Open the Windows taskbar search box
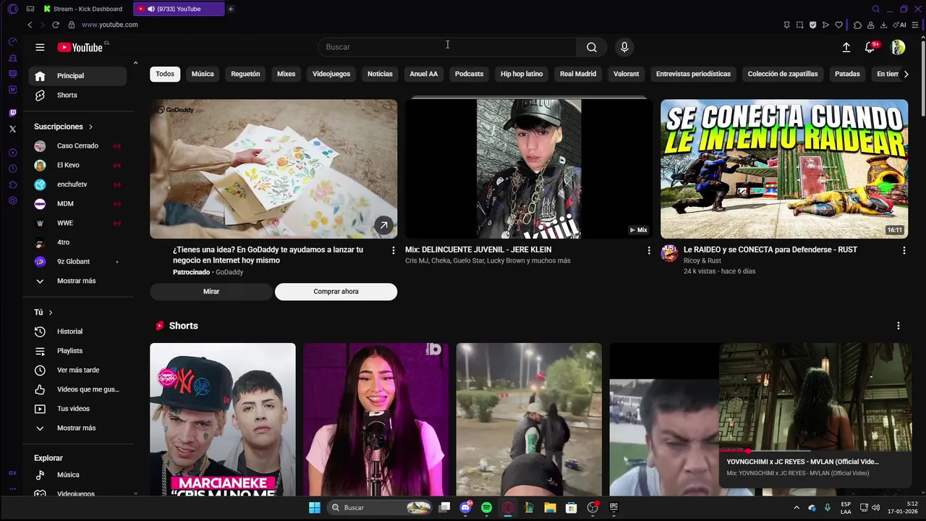The image size is (926, 521). point(381,507)
